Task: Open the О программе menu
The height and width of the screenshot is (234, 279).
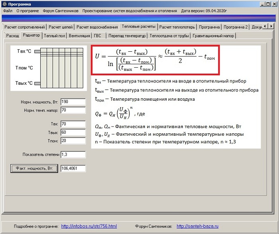Action: 28,11
